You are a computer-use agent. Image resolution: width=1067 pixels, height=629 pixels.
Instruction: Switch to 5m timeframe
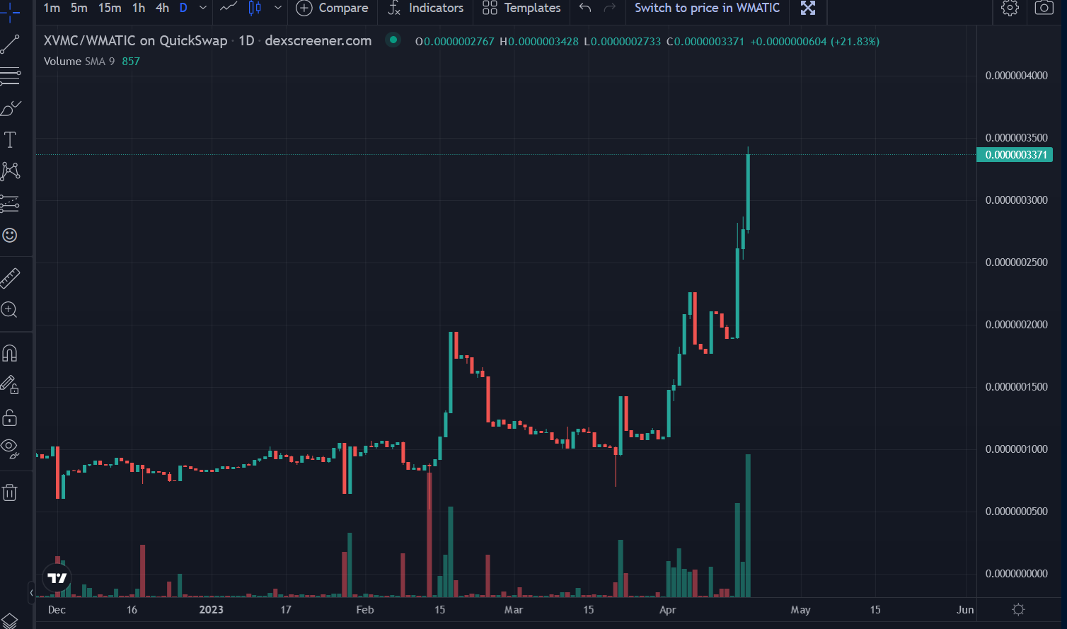click(79, 8)
